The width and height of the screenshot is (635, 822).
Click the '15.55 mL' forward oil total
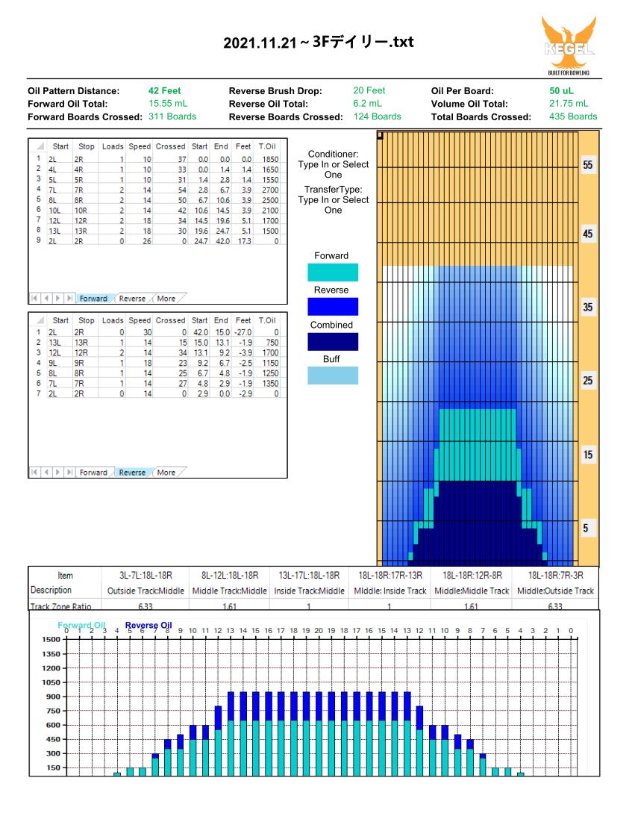pyautogui.click(x=168, y=104)
